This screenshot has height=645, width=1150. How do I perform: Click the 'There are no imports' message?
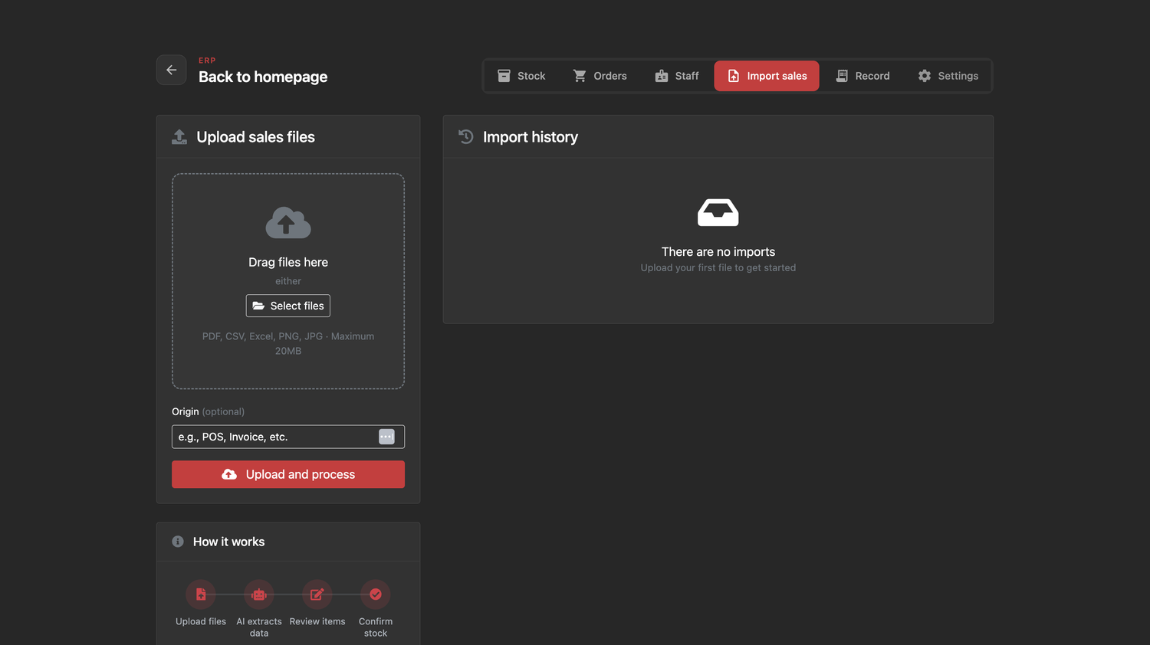click(718, 252)
